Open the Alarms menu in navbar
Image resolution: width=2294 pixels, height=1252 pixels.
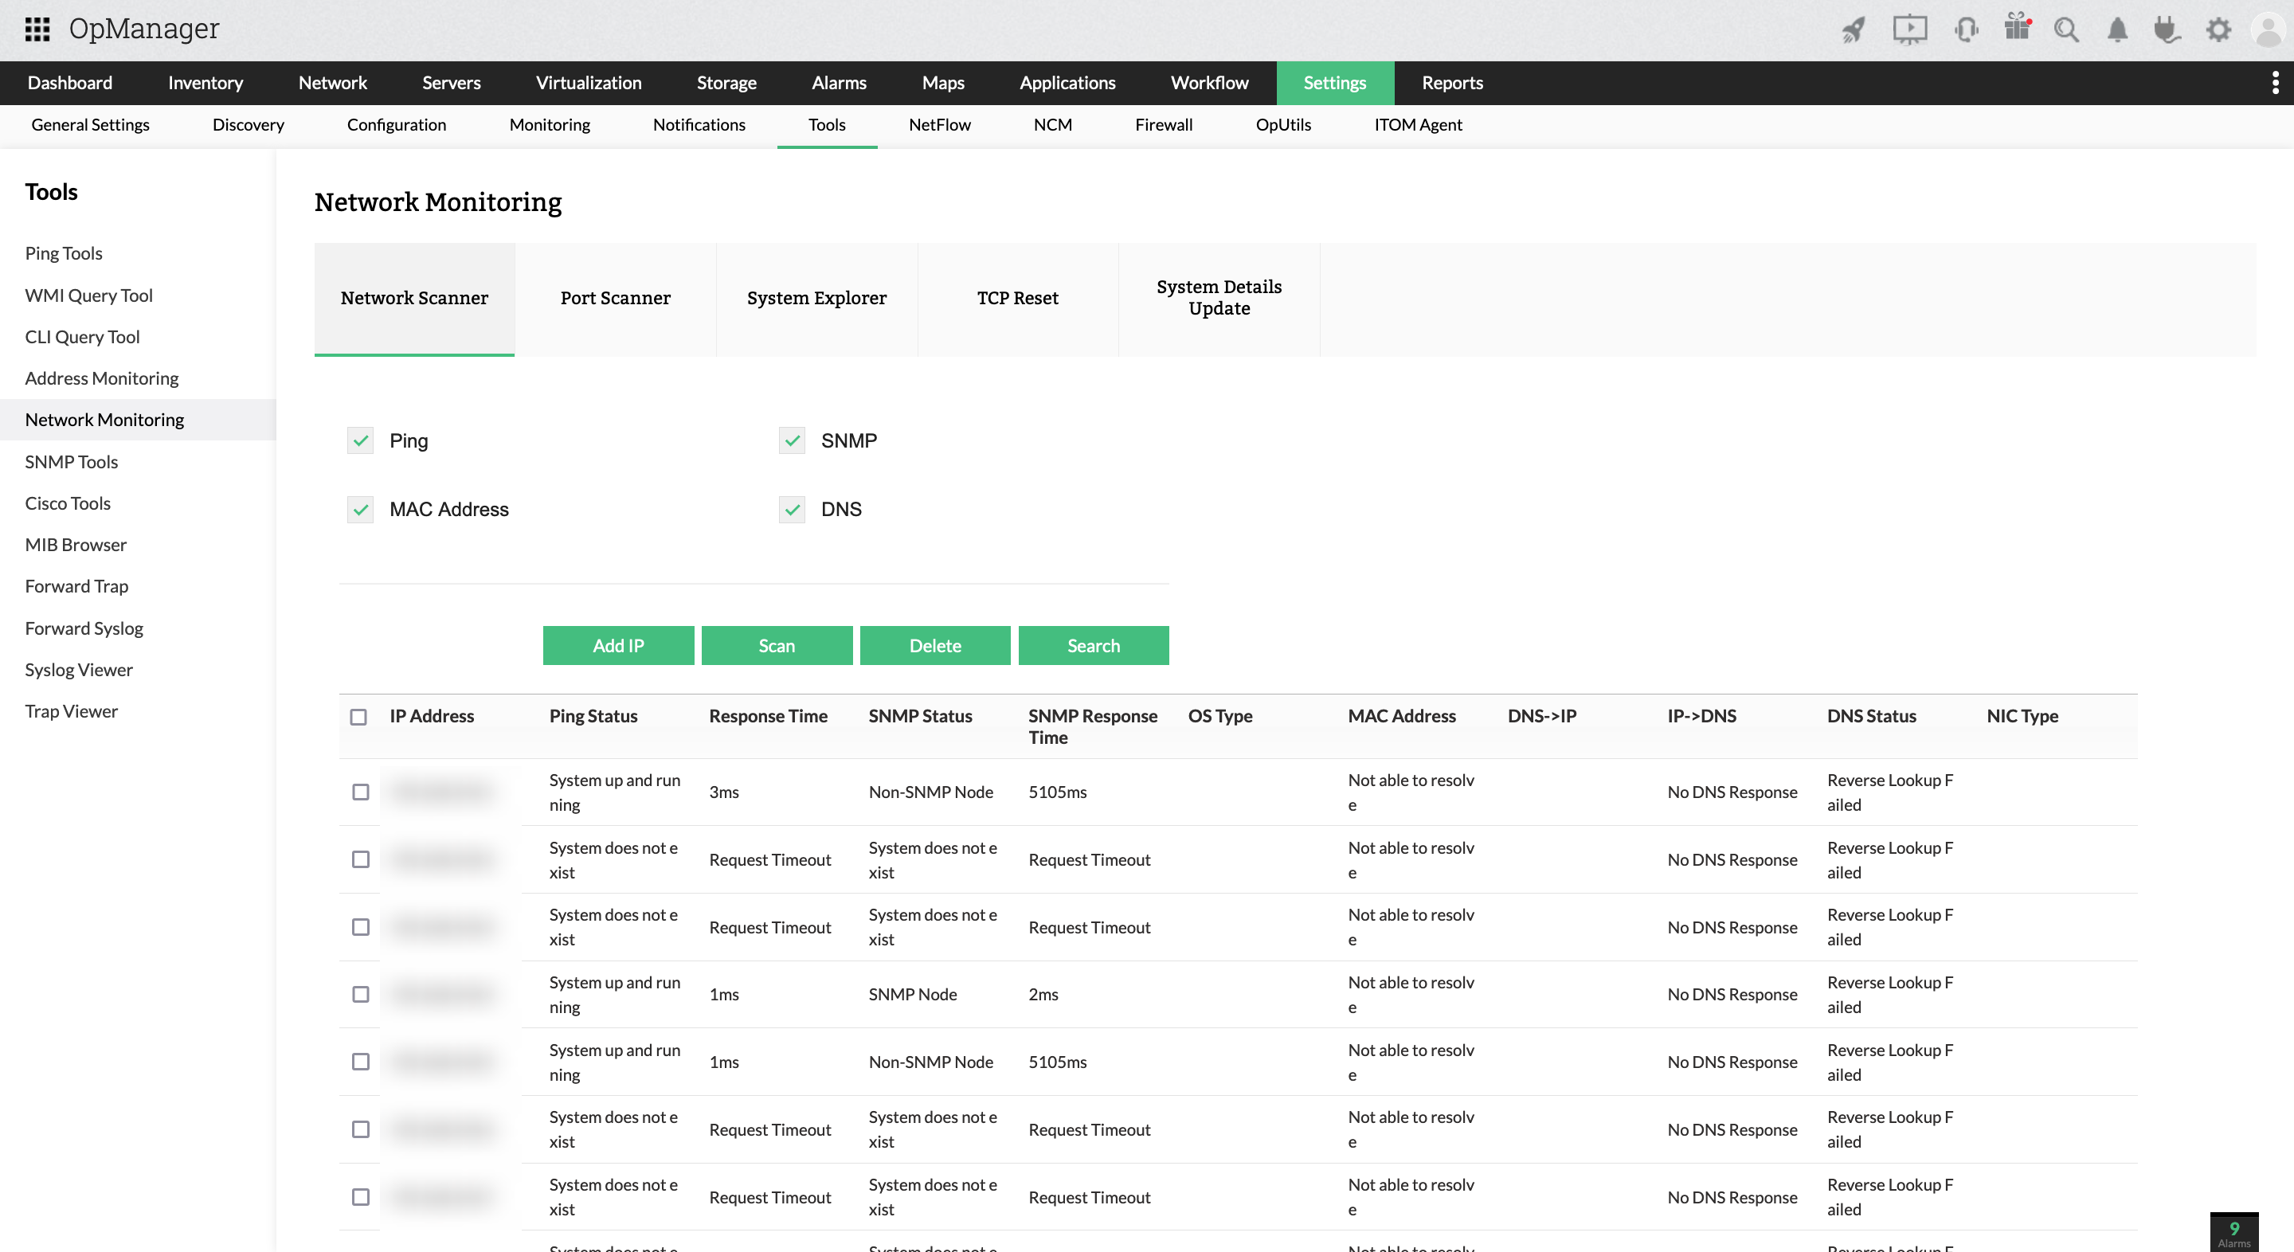(x=839, y=83)
